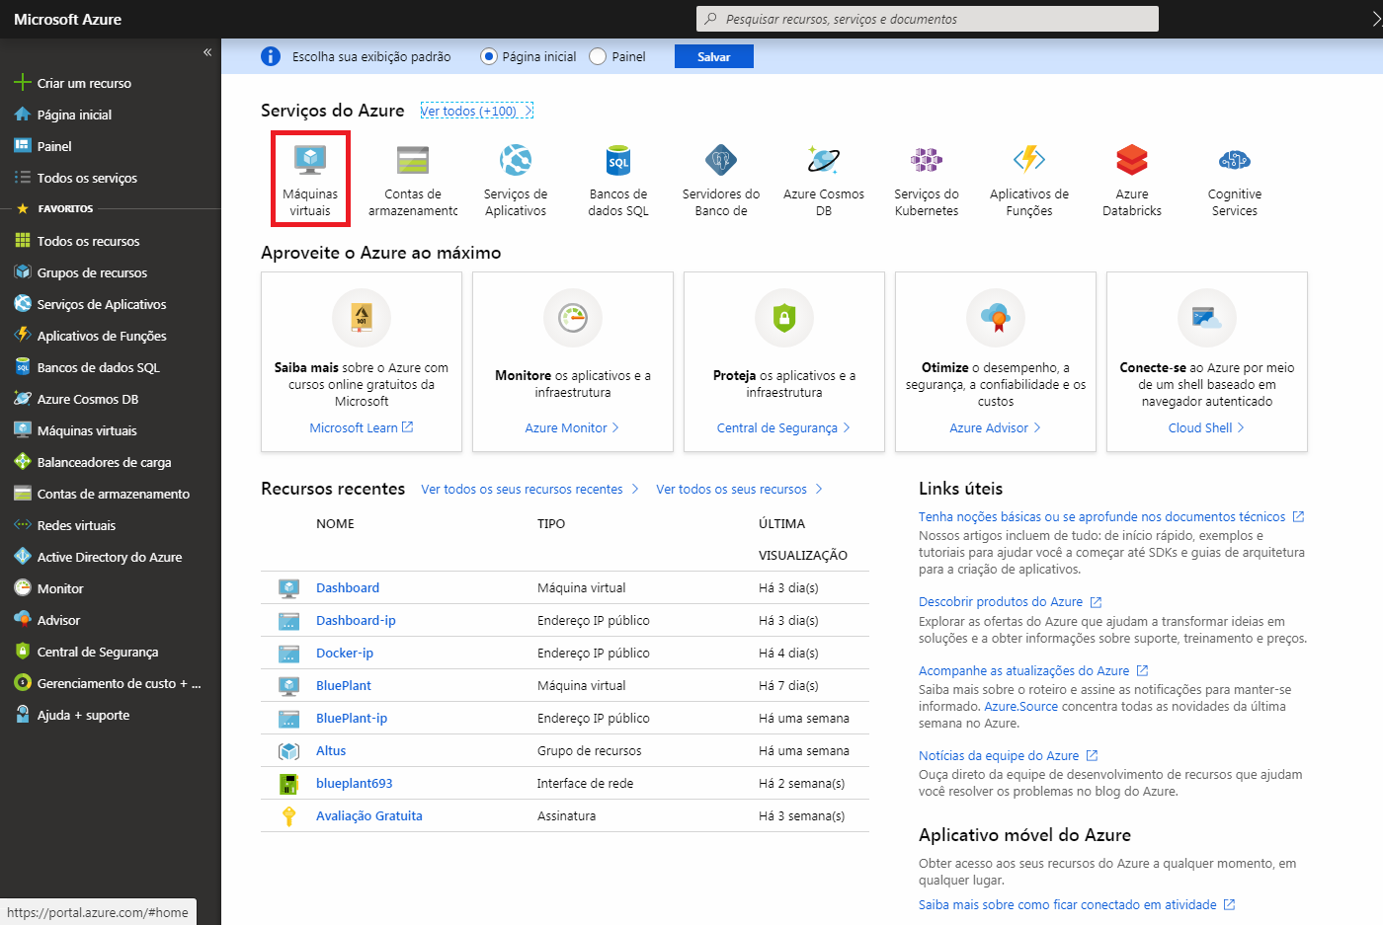Click the NOME column header
Viewport: 1383px width, 925px height.
pyautogui.click(x=335, y=523)
